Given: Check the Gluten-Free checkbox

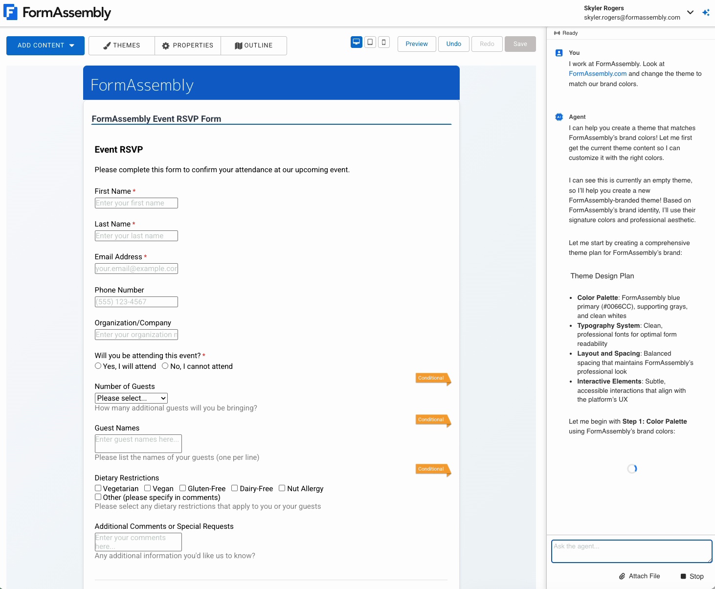Looking at the screenshot, I should 182,488.
